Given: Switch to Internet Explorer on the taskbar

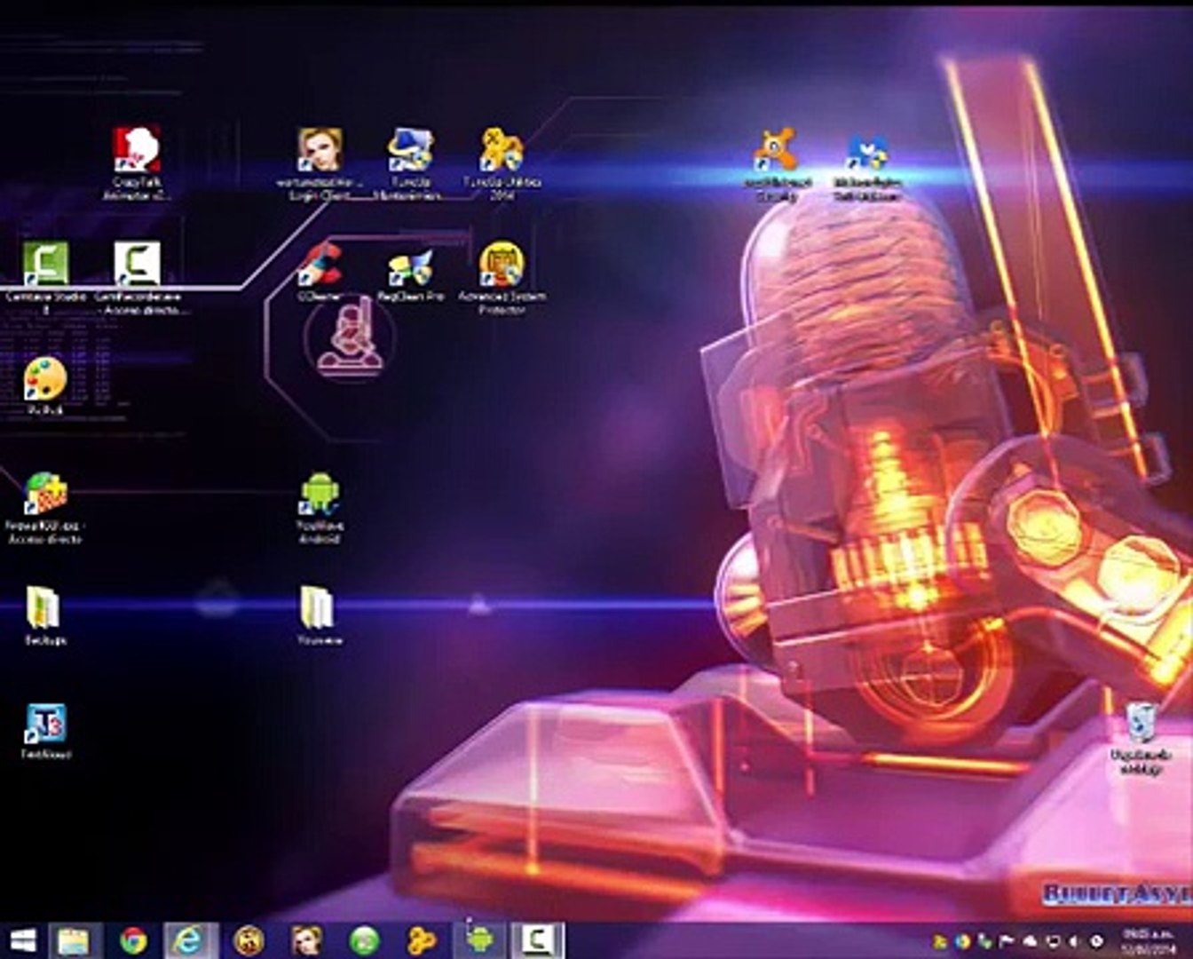Looking at the screenshot, I should tap(190, 940).
